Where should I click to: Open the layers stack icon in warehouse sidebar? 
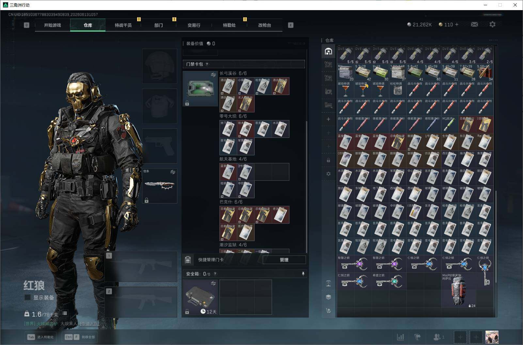click(328, 297)
